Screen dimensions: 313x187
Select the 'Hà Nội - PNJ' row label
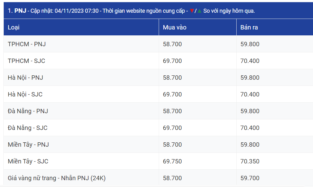click(25, 78)
